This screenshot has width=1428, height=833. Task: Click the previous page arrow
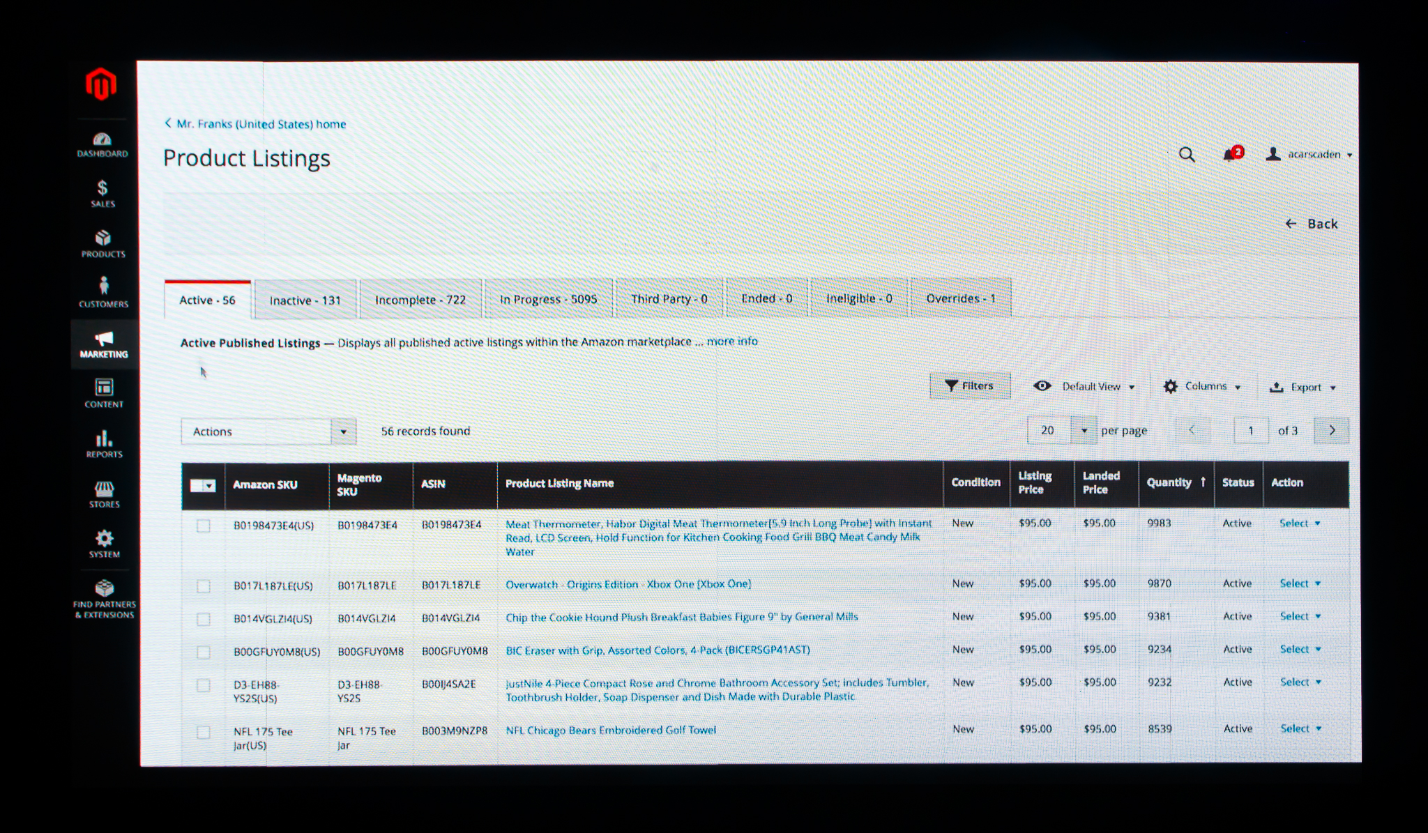(x=1192, y=430)
